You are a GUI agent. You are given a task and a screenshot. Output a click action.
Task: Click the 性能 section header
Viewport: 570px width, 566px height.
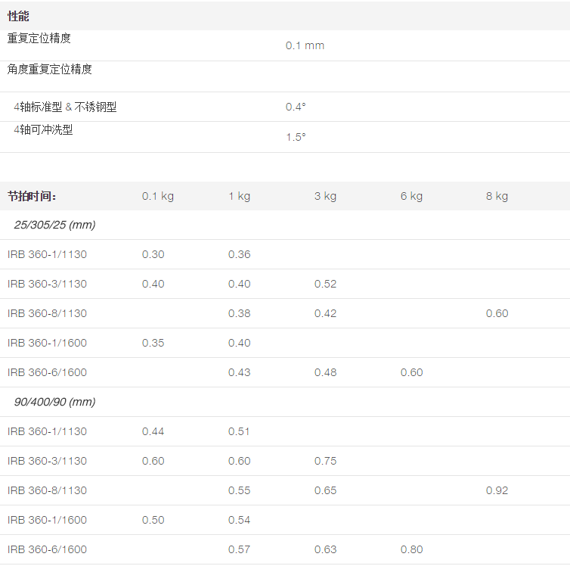[18, 16]
